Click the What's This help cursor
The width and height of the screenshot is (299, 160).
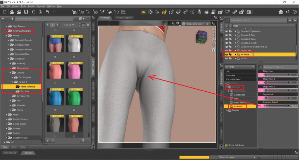(x=288, y=12)
